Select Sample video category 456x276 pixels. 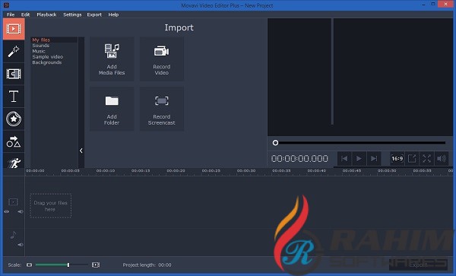point(48,57)
